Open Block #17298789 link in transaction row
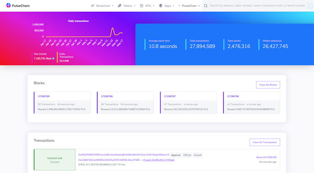Viewport: 314px width, 173px height. 266,158
